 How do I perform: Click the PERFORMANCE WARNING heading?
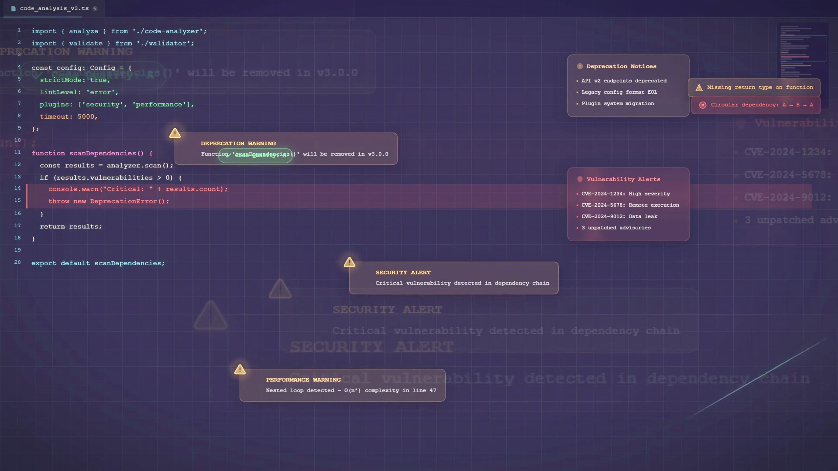tap(303, 380)
